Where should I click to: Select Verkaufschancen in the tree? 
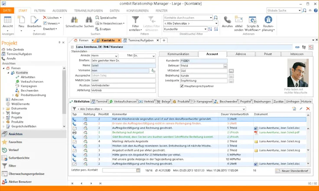point(32,82)
